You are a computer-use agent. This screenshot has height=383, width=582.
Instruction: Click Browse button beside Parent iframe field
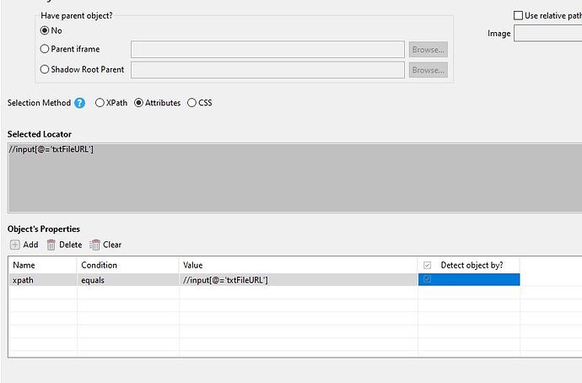[x=428, y=50]
